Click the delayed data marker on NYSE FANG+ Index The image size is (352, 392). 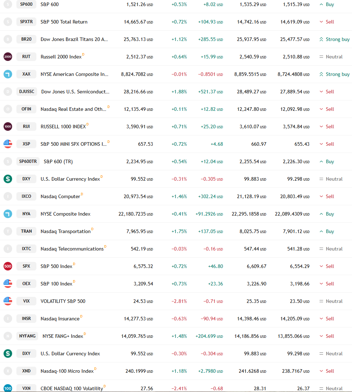point(85,334)
